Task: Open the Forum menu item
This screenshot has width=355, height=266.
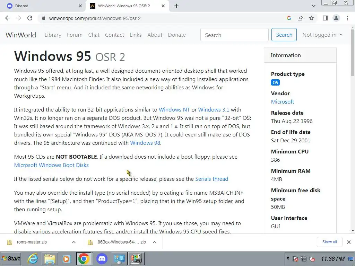Action: coord(75,35)
